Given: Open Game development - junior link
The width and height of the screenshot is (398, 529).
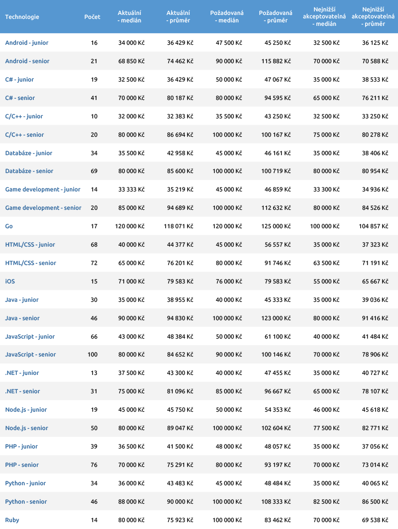Looking at the screenshot, I should (x=43, y=189).
